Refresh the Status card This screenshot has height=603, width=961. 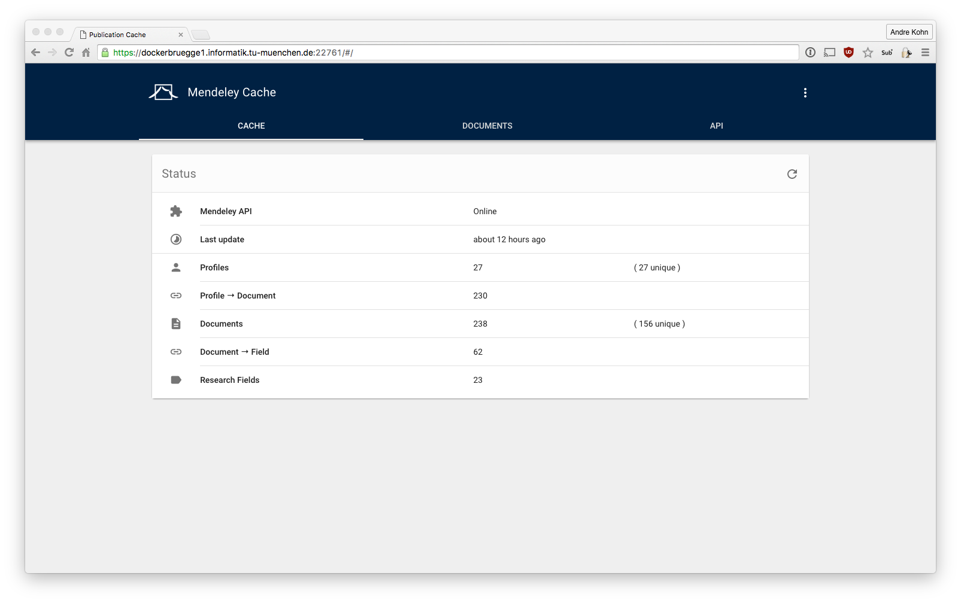792,174
